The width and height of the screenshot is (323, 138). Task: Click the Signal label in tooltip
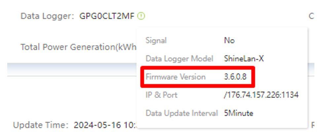156,41
